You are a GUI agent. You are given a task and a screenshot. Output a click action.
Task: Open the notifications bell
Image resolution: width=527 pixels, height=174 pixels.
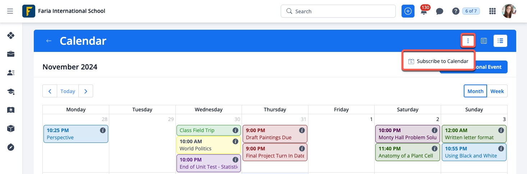click(x=424, y=11)
